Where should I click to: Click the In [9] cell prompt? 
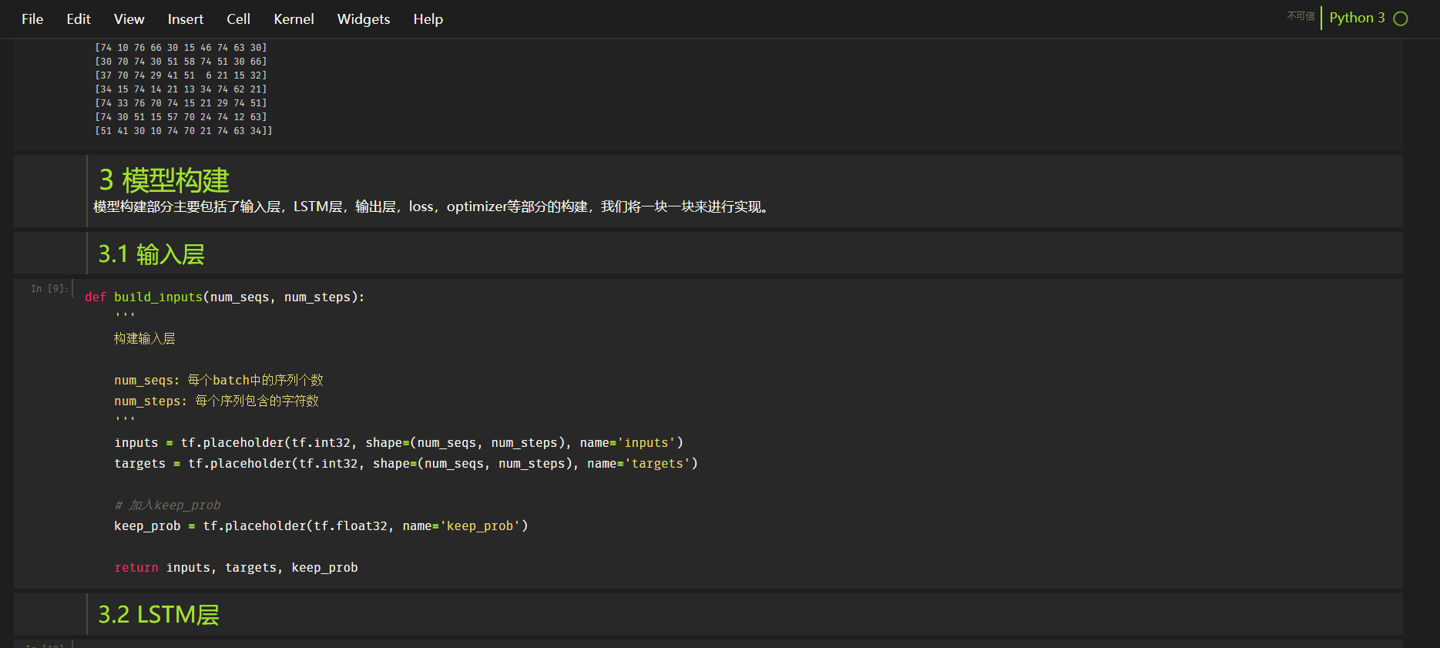point(49,289)
